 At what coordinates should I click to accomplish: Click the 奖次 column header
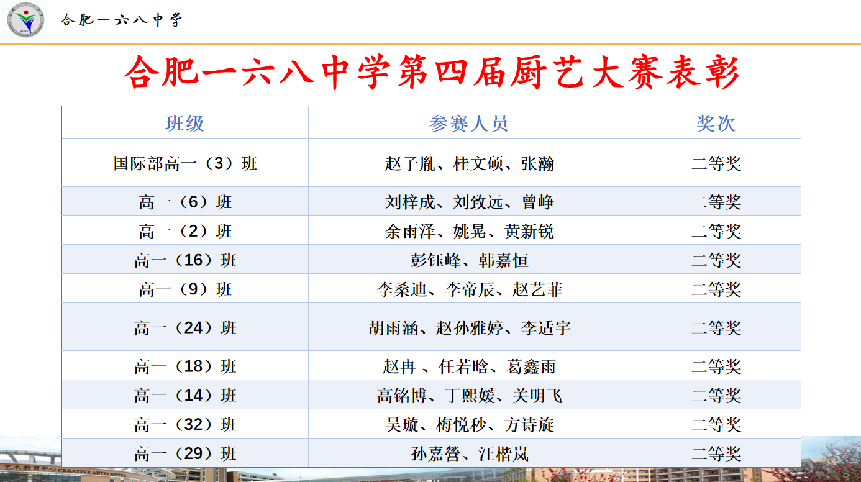click(x=716, y=123)
